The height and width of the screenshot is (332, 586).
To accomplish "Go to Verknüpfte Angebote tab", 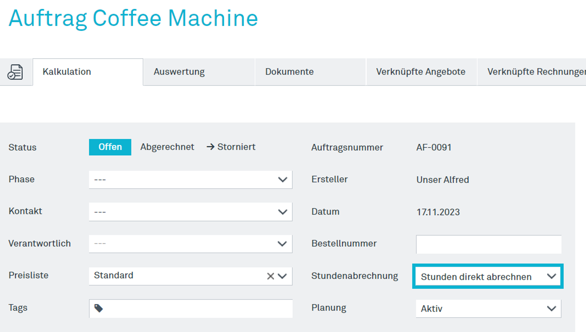I will click(422, 72).
